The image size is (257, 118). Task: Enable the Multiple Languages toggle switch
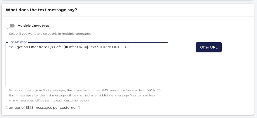(x=10, y=26)
